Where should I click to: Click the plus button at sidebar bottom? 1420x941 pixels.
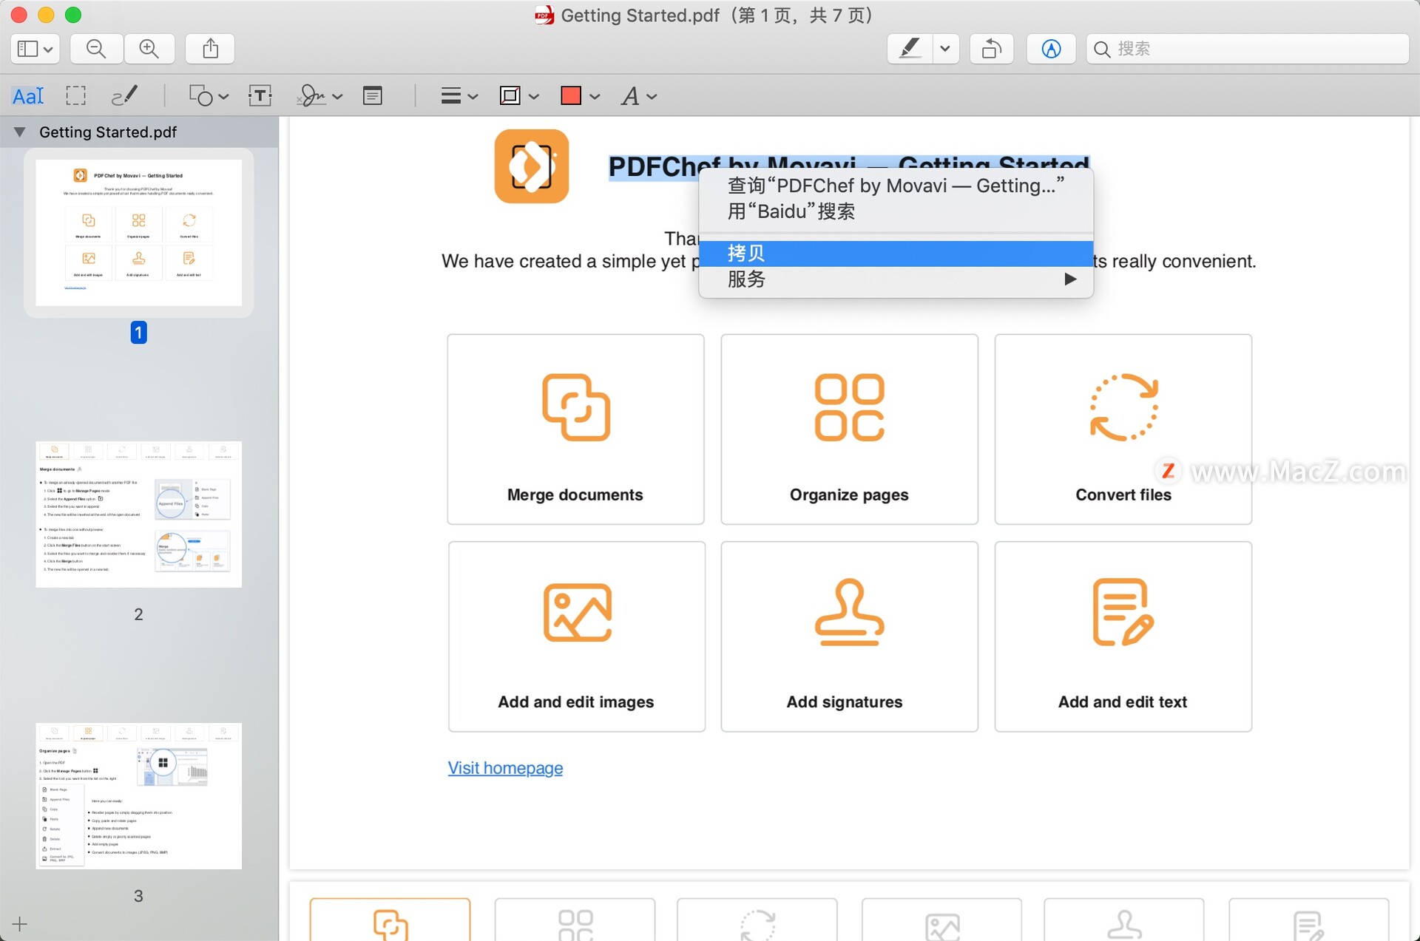click(x=20, y=924)
